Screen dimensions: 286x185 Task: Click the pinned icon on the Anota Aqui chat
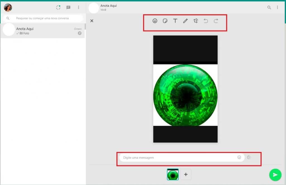(x=80, y=33)
